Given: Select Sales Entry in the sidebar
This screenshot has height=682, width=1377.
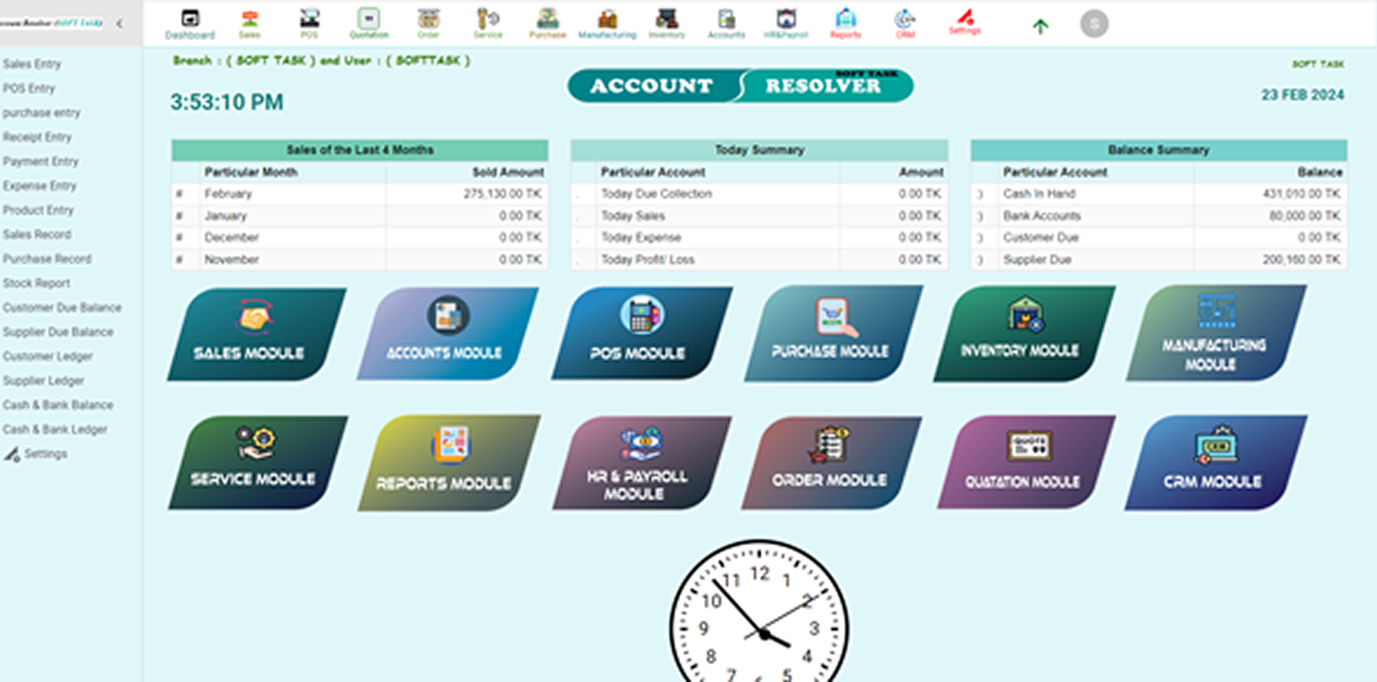Looking at the screenshot, I should tap(32, 64).
